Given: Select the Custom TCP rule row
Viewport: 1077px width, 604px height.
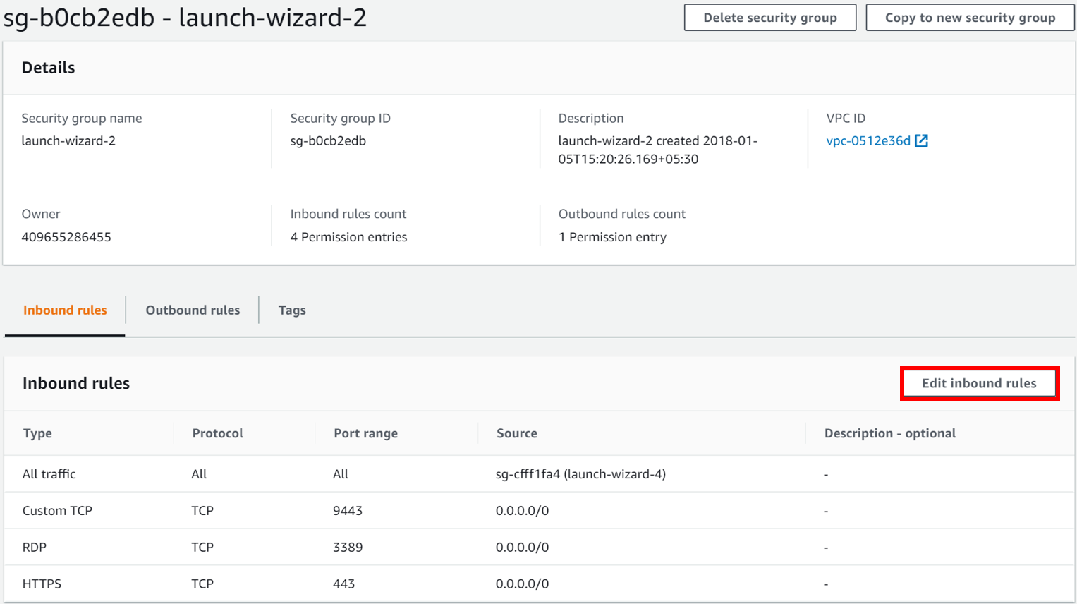Looking at the screenshot, I should [57, 510].
